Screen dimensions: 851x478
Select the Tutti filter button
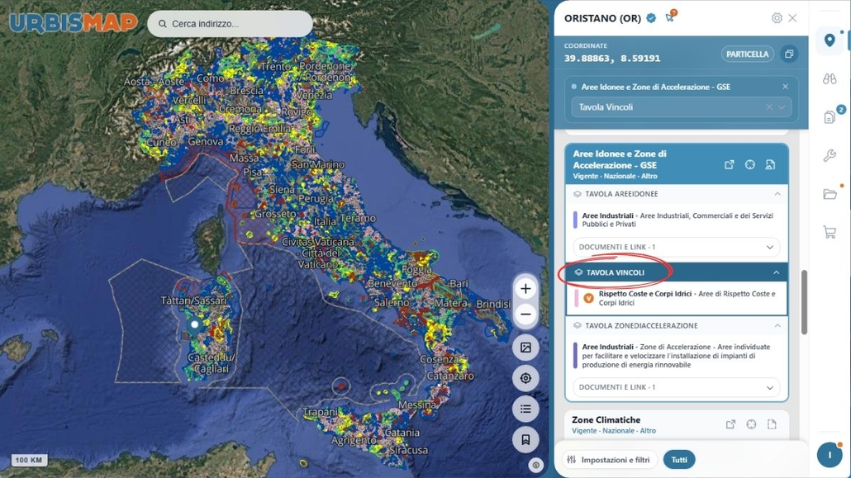click(679, 460)
